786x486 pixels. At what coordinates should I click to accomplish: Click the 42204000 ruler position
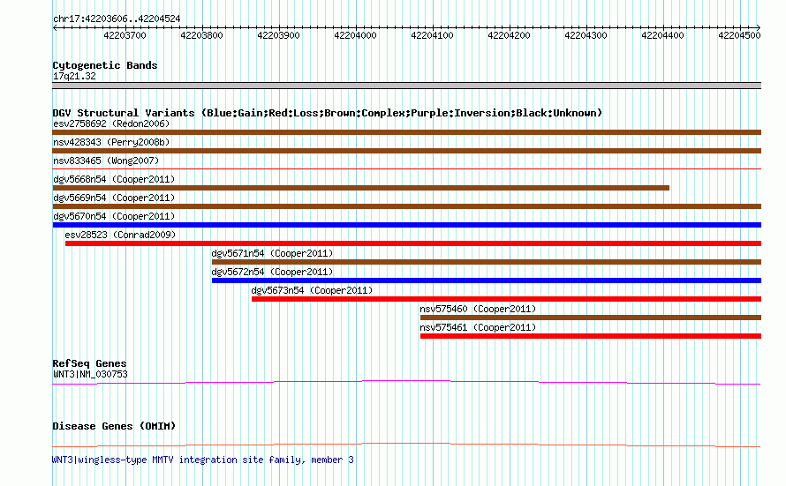tap(355, 35)
